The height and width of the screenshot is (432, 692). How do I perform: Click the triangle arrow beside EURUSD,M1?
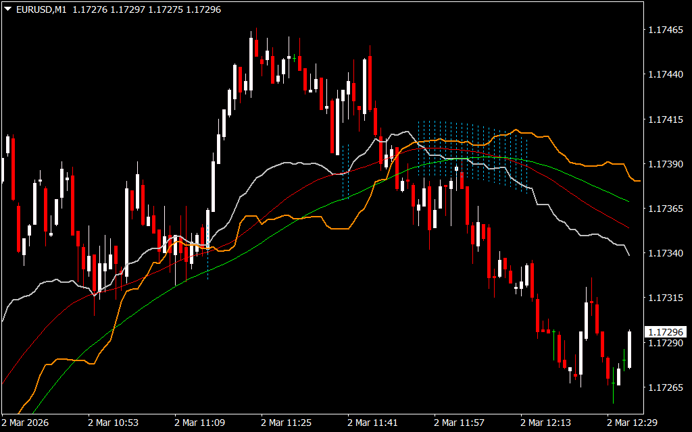click(x=7, y=9)
